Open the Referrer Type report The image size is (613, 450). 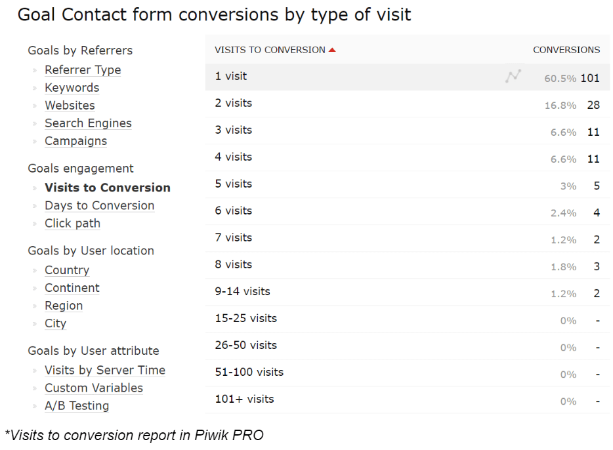[x=83, y=70]
